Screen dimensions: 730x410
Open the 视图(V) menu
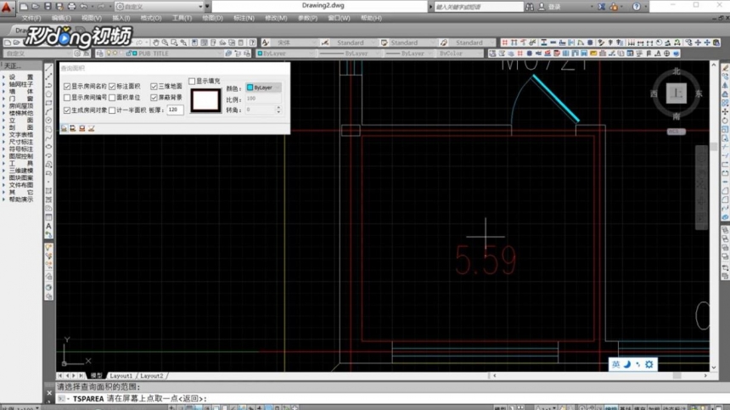[92, 18]
